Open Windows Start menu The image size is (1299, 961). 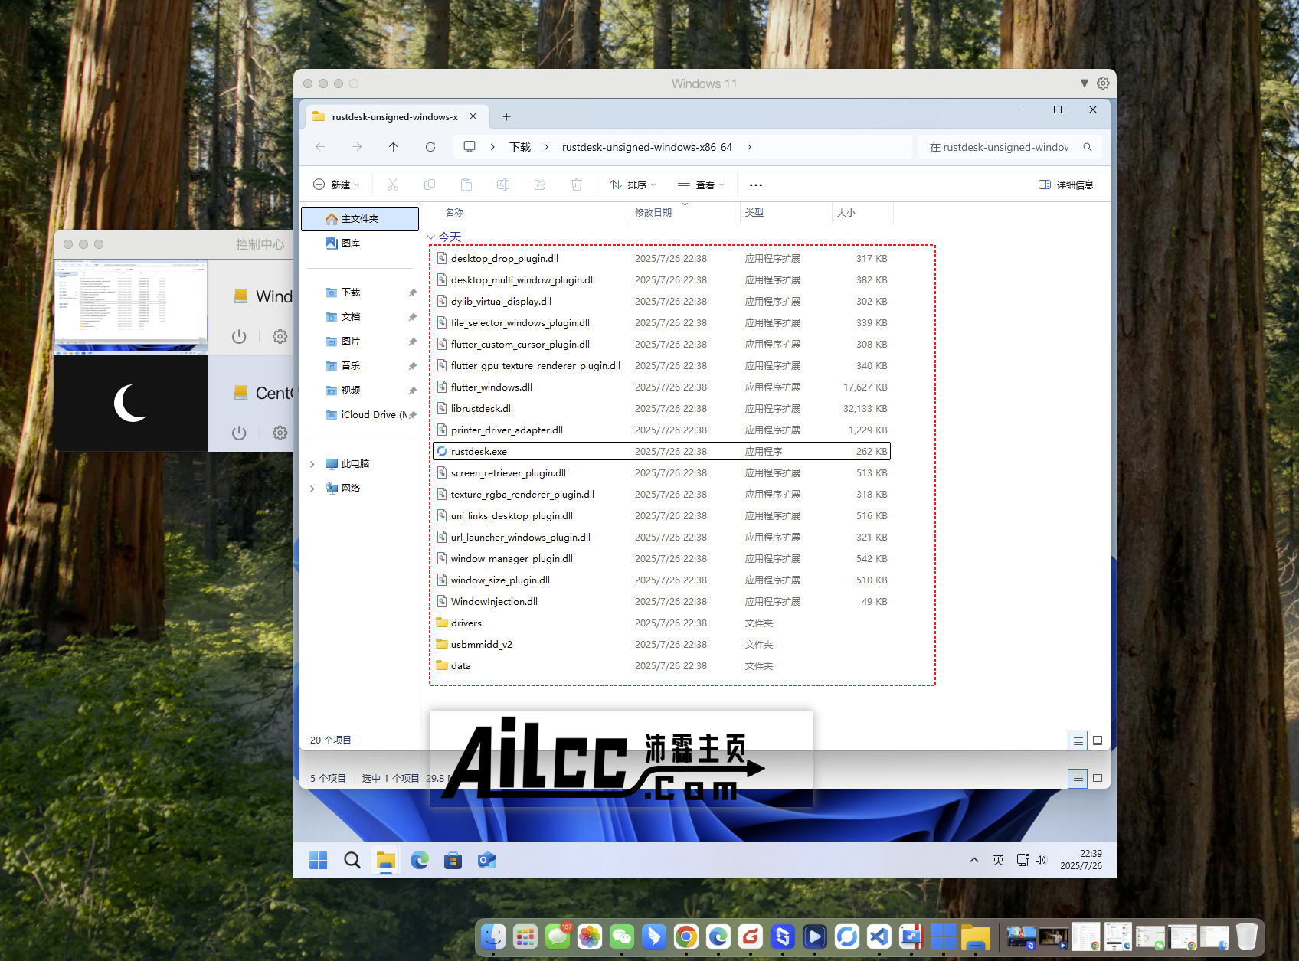(319, 861)
